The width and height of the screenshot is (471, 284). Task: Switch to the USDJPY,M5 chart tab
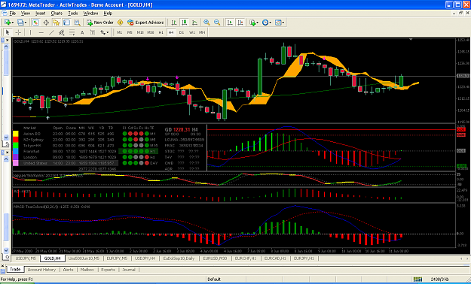(x=26, y=258)
